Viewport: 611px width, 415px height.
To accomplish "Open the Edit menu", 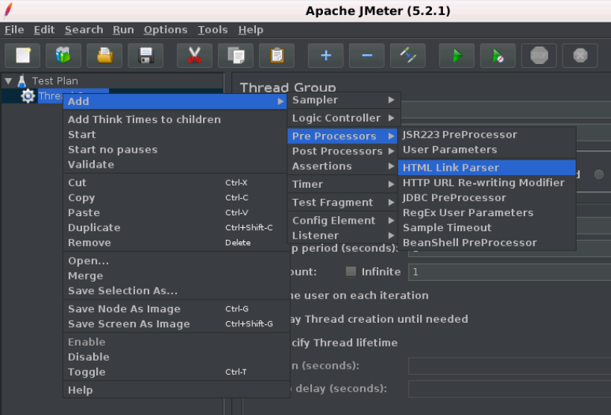I will [x=44, y=30].
